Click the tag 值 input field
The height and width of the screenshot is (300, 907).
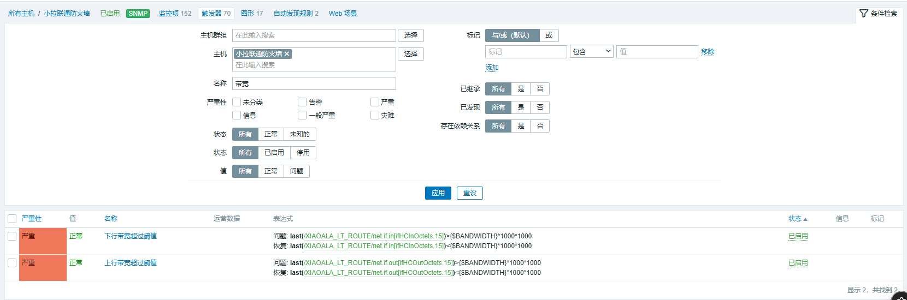pyautogui.click(x=657, y=52)
